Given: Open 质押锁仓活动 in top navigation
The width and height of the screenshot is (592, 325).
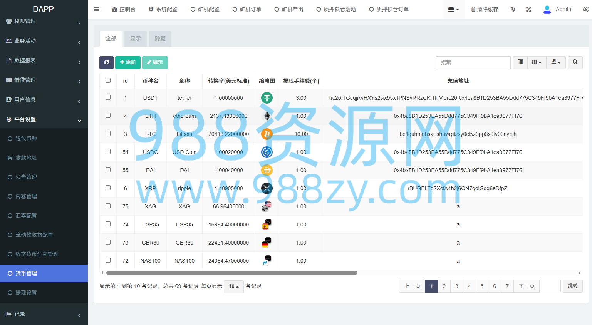Looking at the screenshot, I should tap(336, 9).
